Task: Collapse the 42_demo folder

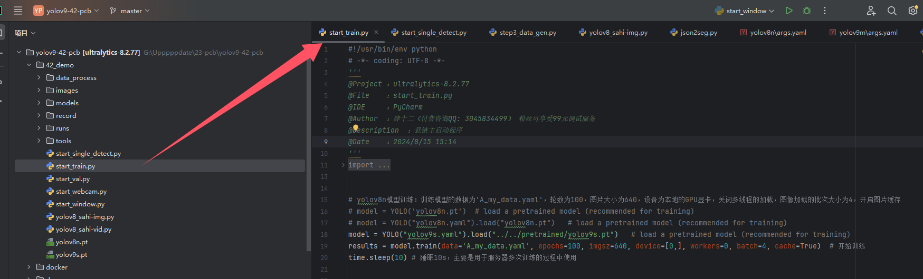Action: (29, 65)
